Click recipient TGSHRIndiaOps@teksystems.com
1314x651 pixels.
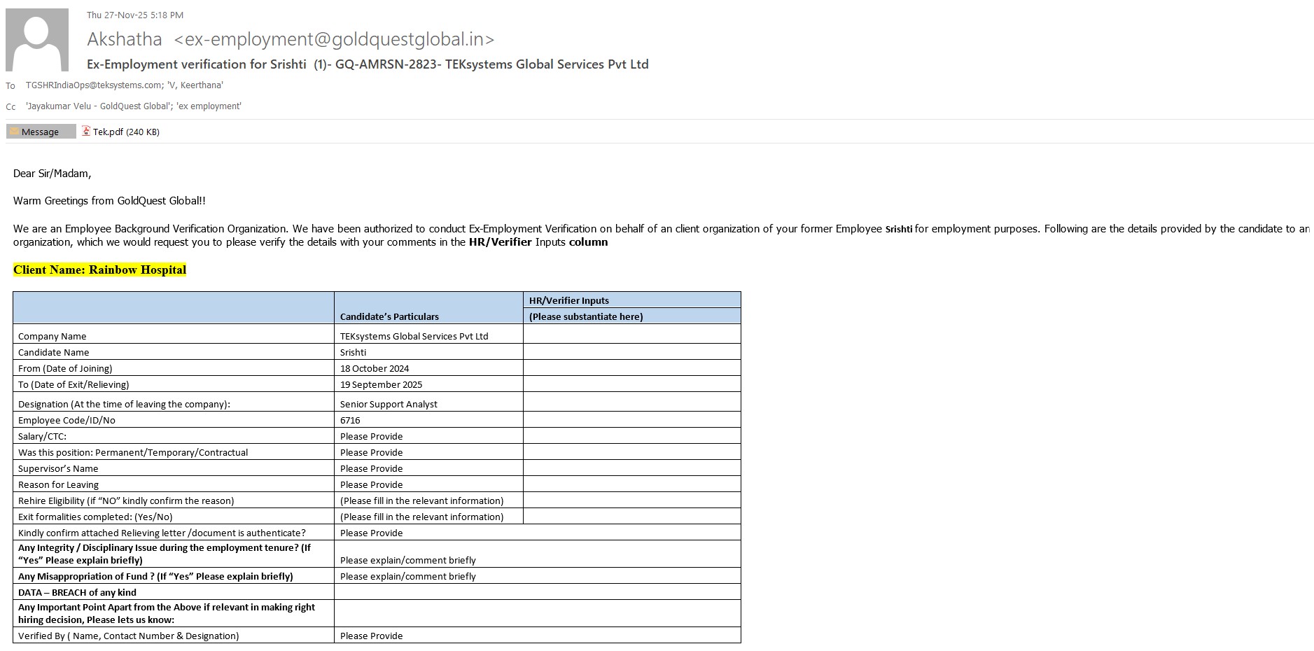(x=93, y=85)
